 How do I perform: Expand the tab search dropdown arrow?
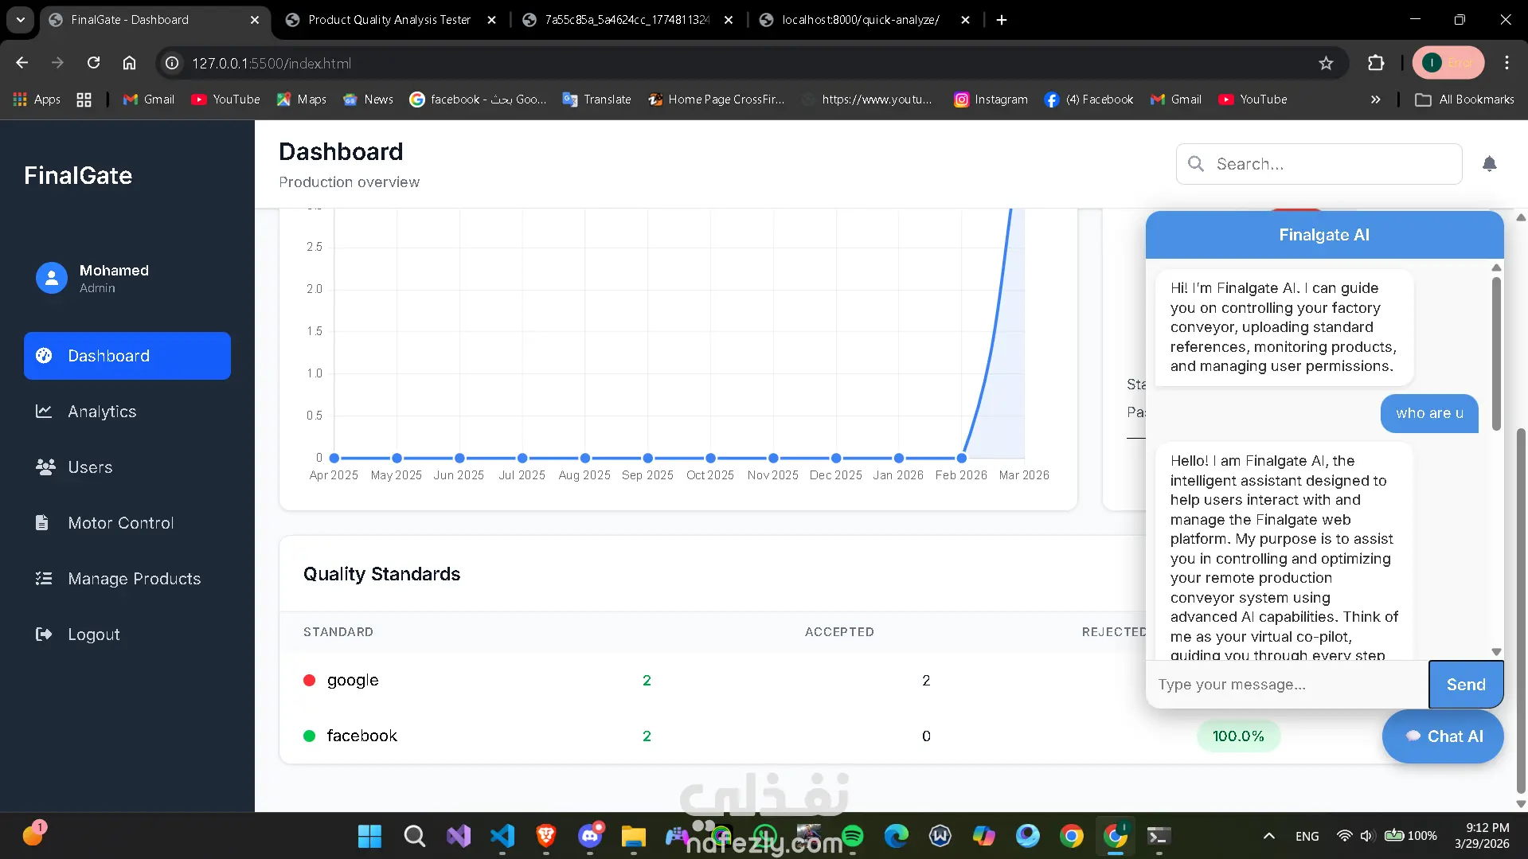pos(21,20)
